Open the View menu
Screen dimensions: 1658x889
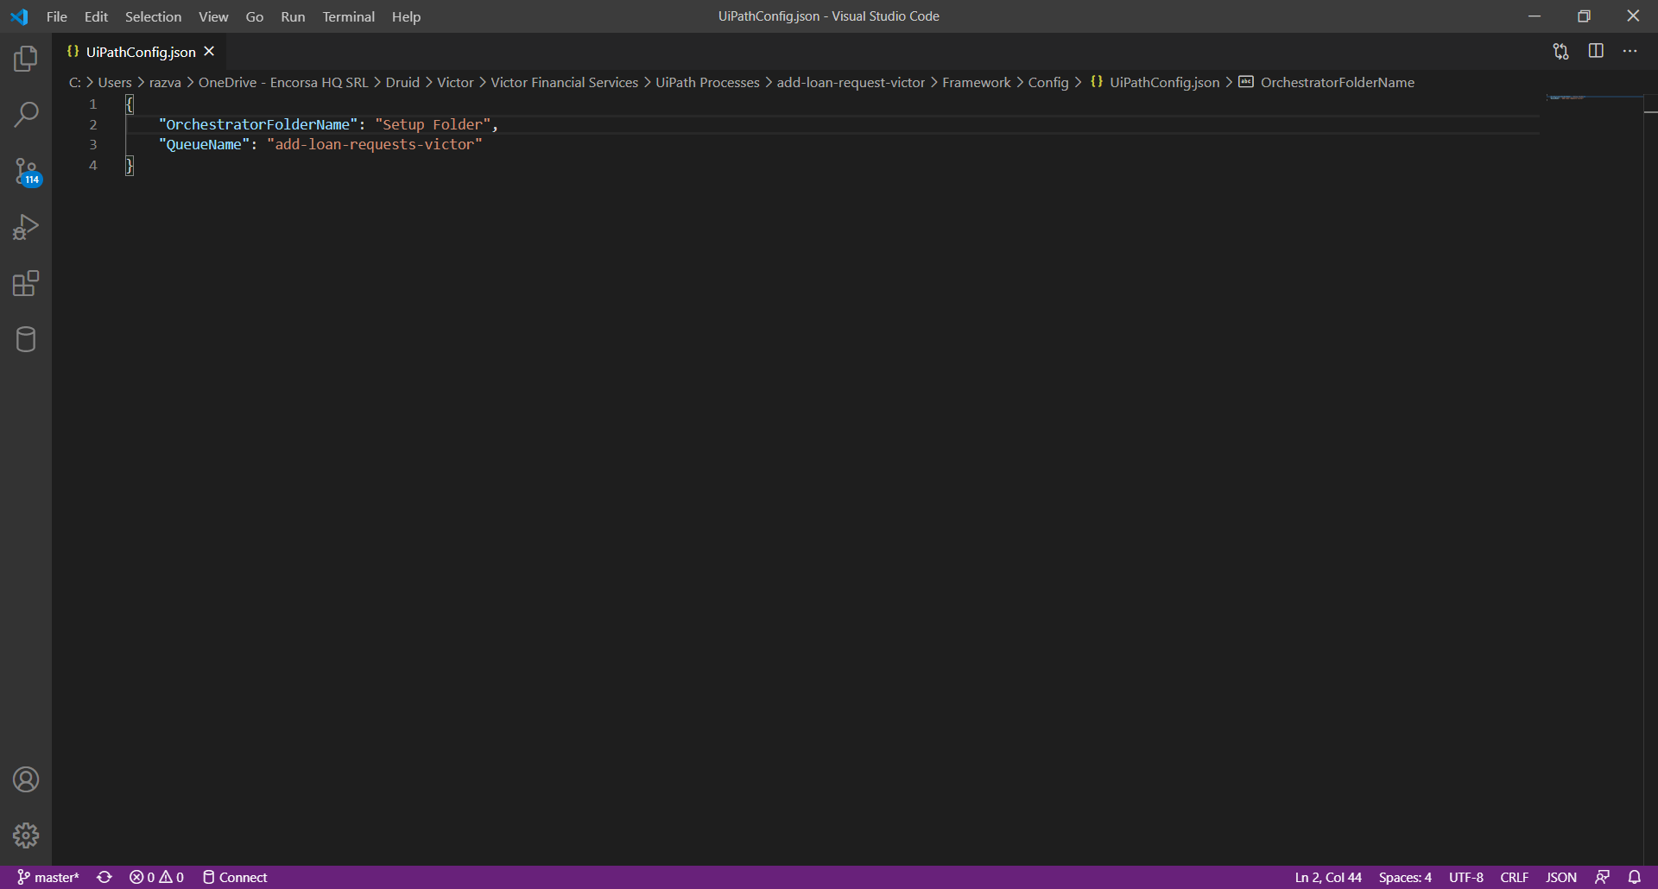pos(213,16)
